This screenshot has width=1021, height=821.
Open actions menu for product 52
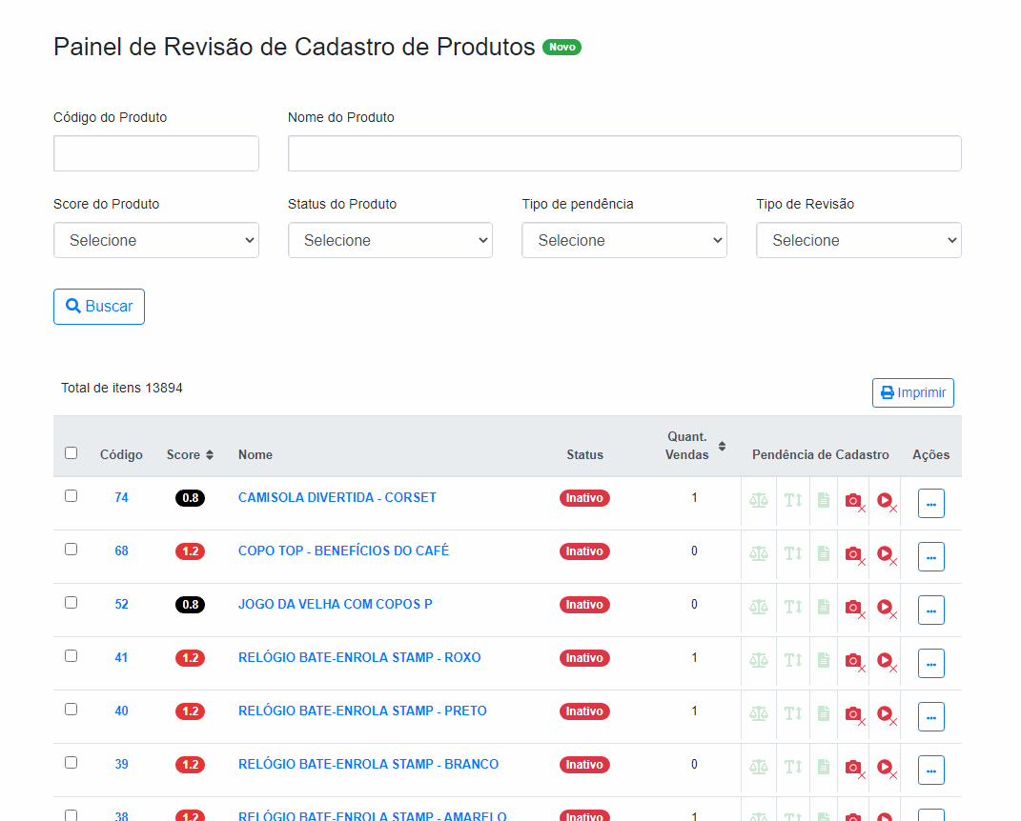pos(931,611)
